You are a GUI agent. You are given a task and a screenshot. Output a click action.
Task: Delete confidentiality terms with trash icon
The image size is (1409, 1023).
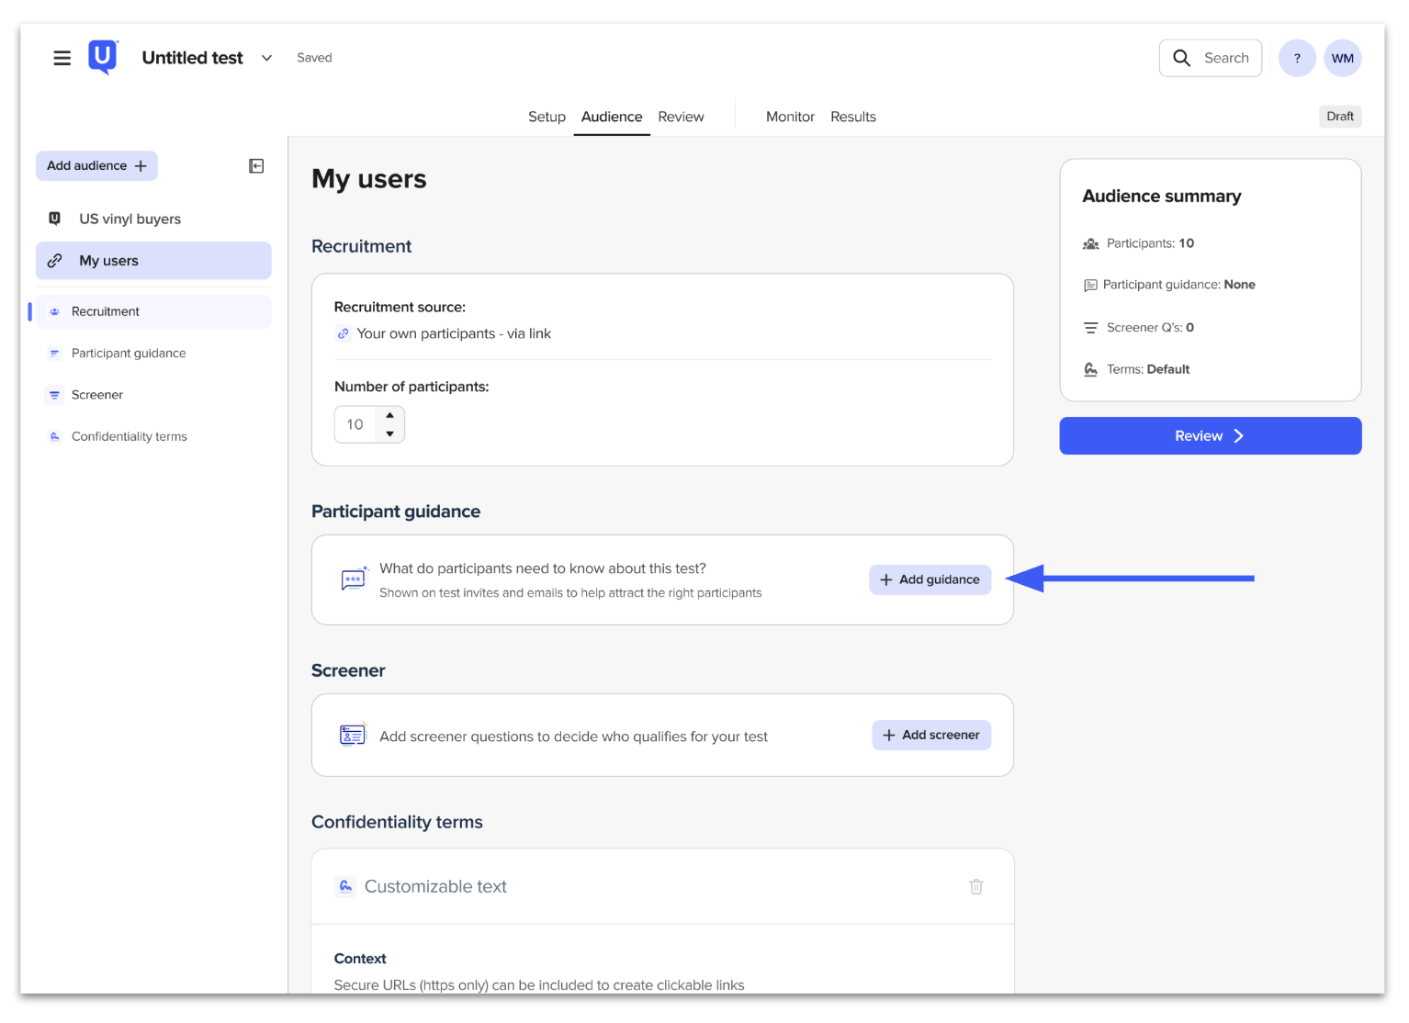point(976,886)
